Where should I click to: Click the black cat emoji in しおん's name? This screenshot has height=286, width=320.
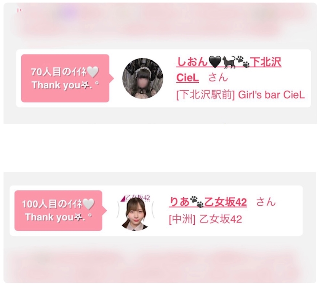click(x=228, y=62)
